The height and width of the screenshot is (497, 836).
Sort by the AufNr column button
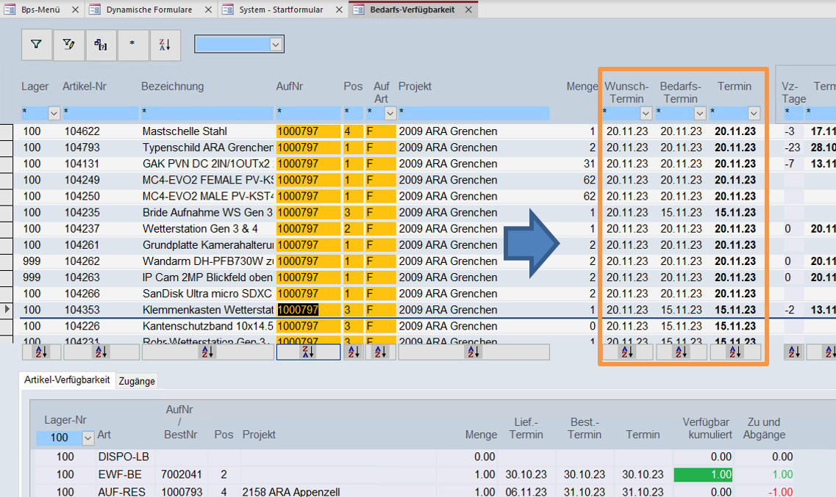[308, 352]
